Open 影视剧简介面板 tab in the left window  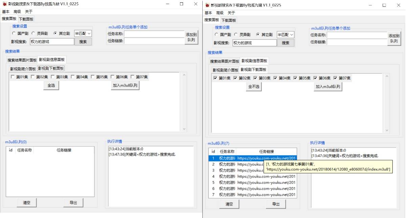tap(23, 69)
